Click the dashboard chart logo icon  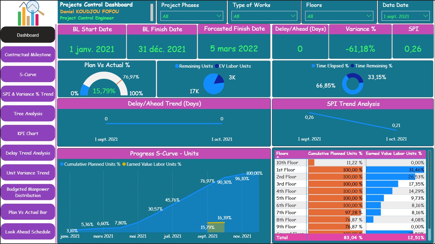pyautogui.click(x=31, y=13)
